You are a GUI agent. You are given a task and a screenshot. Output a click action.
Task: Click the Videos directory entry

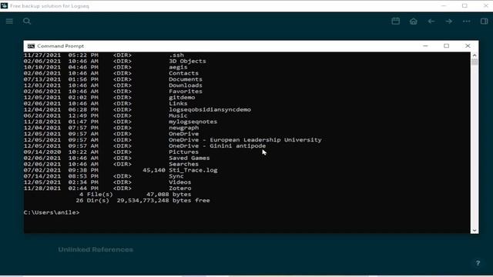tap(179, 182)
